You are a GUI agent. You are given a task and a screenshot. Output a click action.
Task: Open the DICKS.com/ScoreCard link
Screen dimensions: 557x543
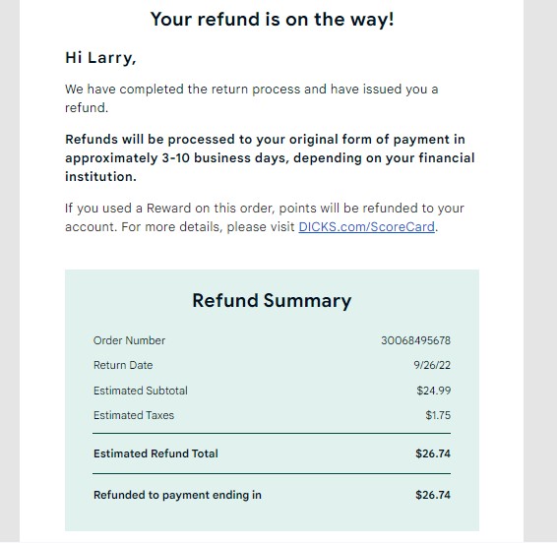tap(367, 226)
